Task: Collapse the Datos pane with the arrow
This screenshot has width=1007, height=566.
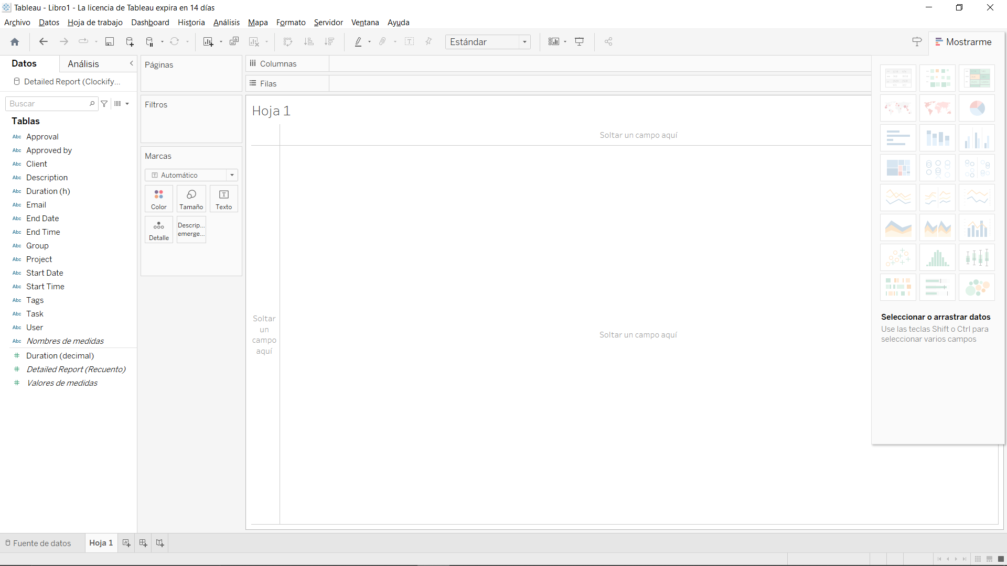Action: [132, 63]
